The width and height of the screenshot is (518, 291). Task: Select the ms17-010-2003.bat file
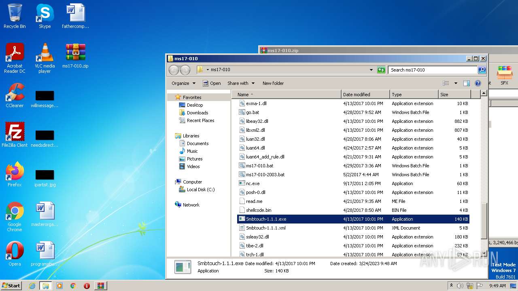353,175
